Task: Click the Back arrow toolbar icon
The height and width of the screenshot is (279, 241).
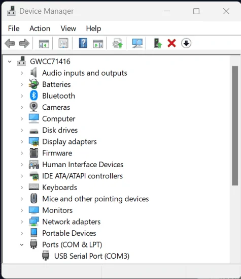Action: (x=10, y=43)
